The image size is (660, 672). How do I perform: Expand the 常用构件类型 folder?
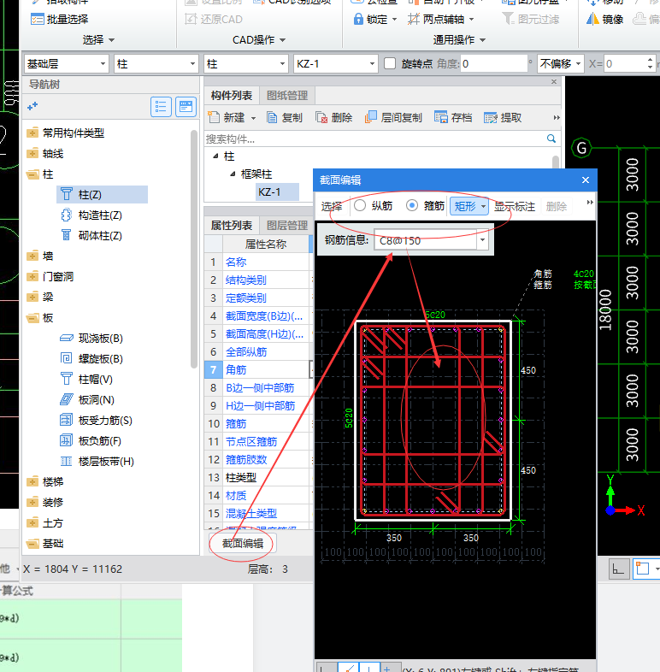[32, 133]
